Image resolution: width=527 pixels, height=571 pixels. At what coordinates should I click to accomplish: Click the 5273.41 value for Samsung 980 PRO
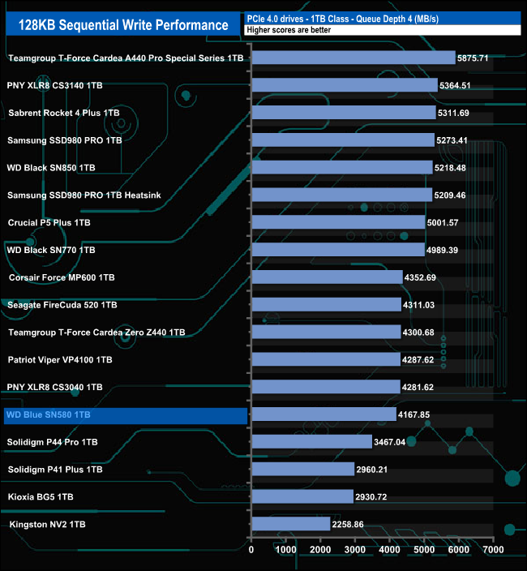452,140
